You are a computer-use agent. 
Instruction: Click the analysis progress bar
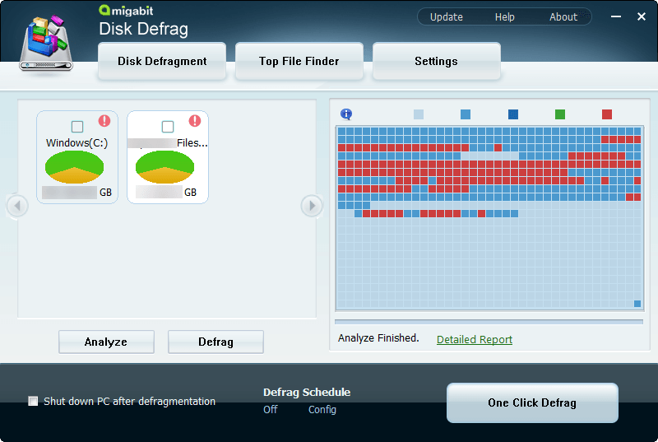tap(489, 322)
